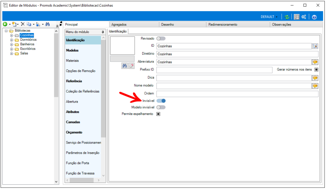Image resolution: width=326 pixels, height=189 pixels.
Task: Click the binoculars search icon in tree toolbar
Action: (47, 24)
